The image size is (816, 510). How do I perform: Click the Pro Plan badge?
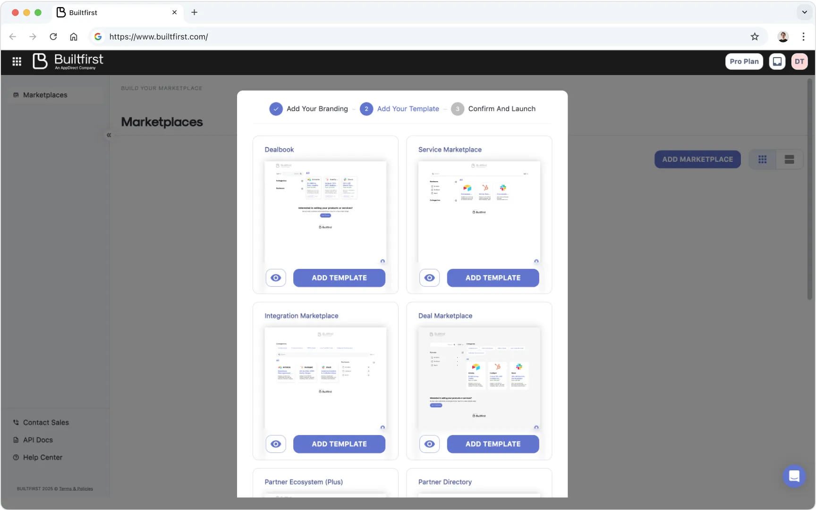(x=744, y=61)
